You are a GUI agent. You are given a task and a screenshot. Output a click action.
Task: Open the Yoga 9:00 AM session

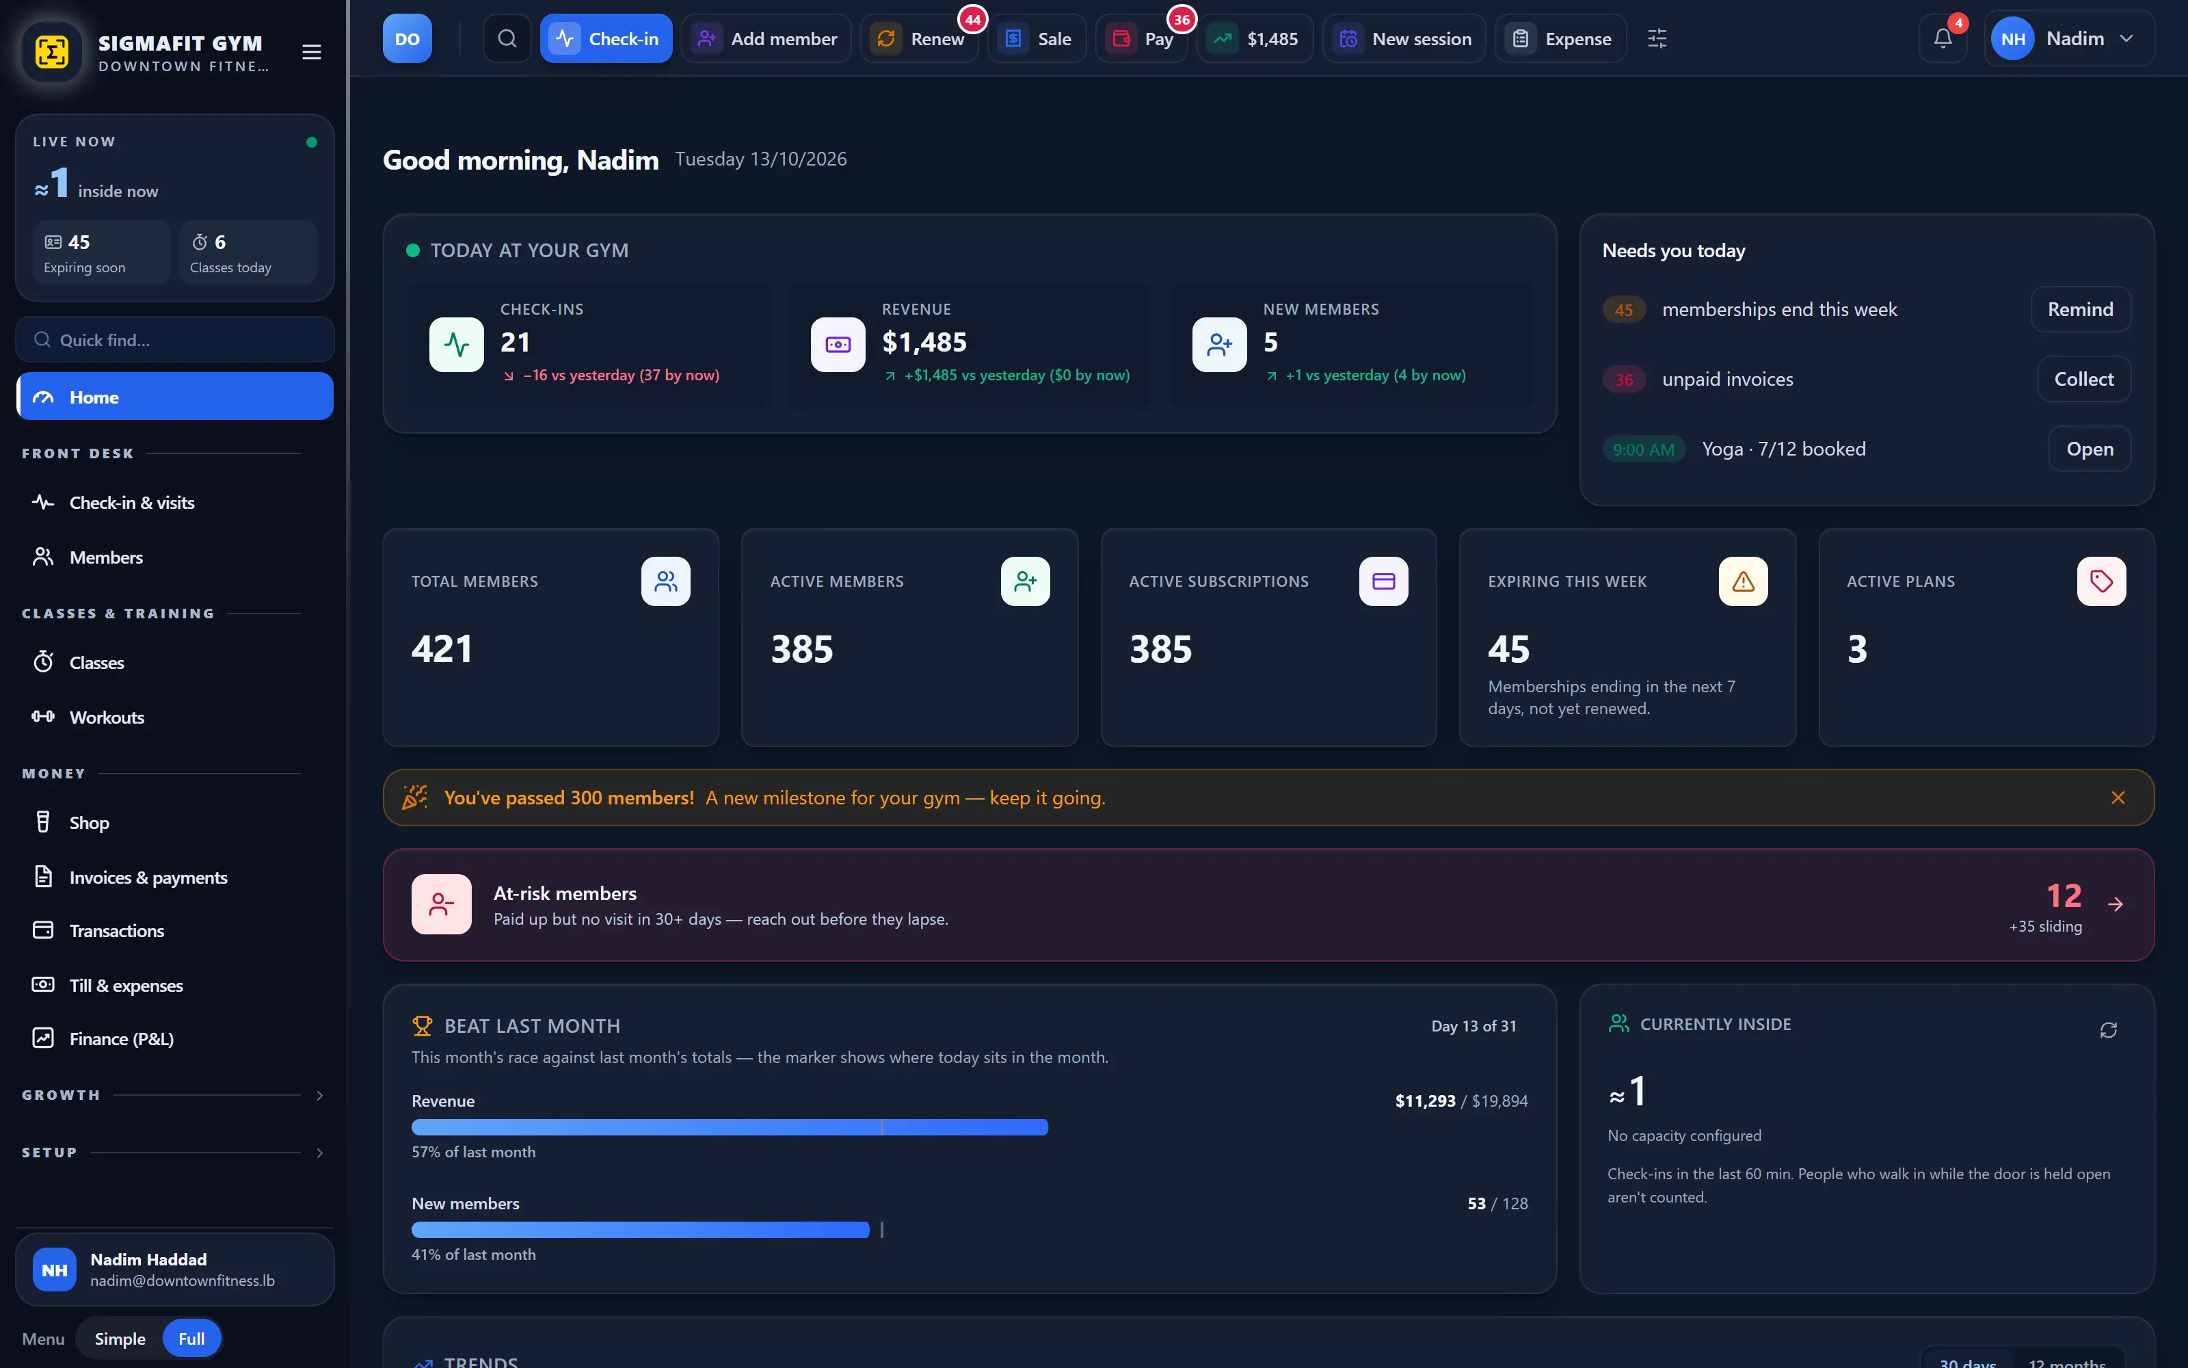point(2090,449)
